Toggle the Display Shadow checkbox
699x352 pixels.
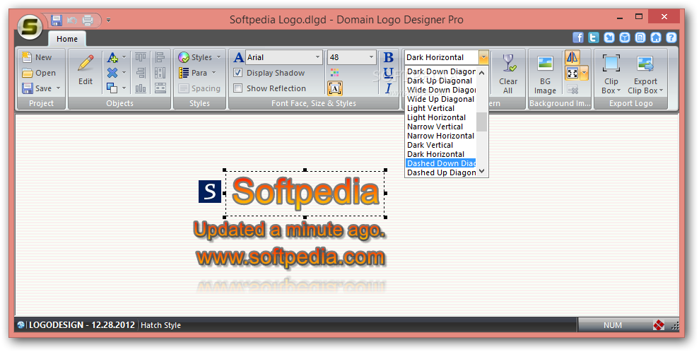[x=238, y=73]
